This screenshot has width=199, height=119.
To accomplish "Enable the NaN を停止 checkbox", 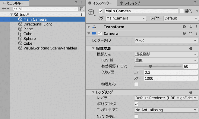I will click(136, 117).
